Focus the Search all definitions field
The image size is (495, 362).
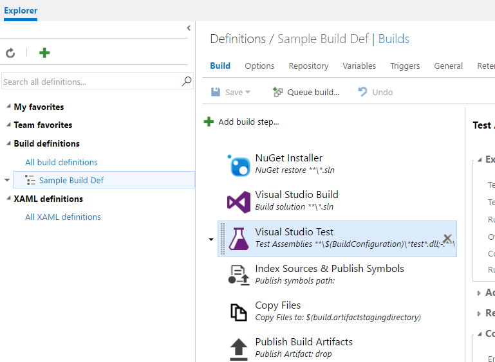click(x=90, y=82)
